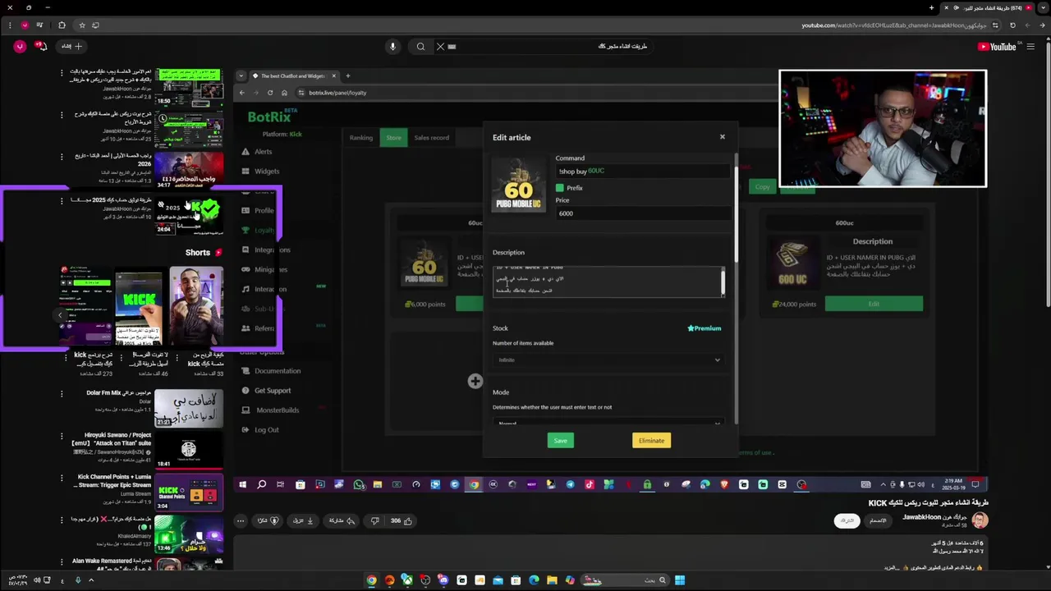Open options menu for Dolar Fm Mix
This screenshot has width=1051, height=591.
click(x=61, y=394)
